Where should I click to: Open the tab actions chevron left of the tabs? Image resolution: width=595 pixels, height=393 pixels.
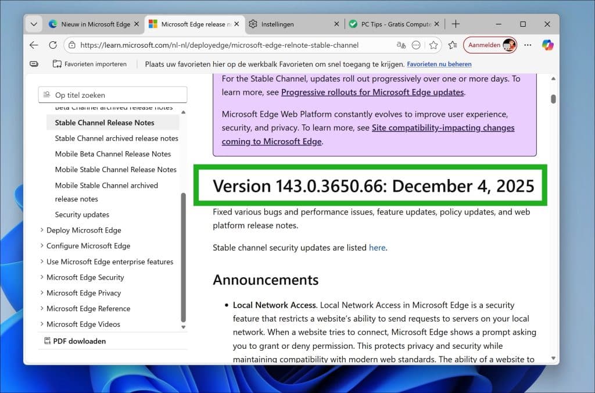[x=33, y=24]
